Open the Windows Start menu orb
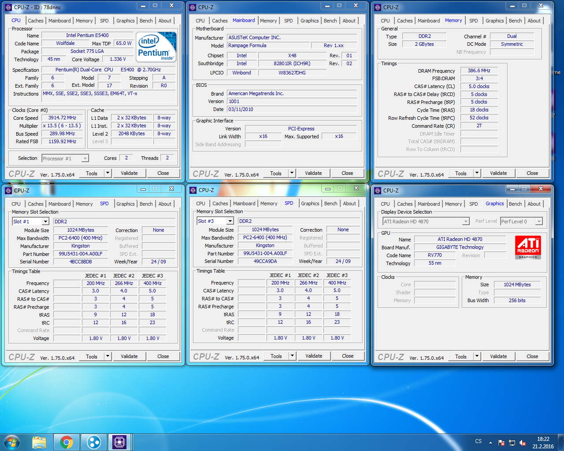The image size is (564, 451). click(12, 442)
